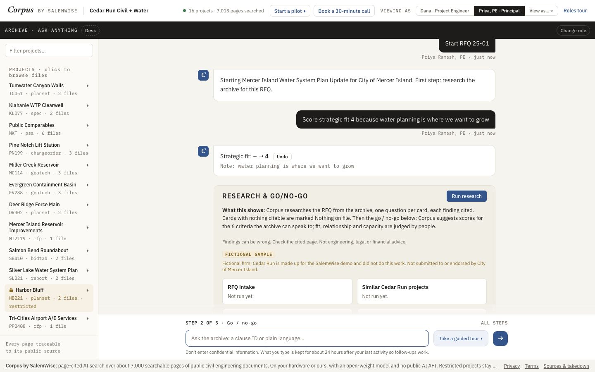Expand restricted Harbor Bluff project
The image size is (595, 372).
tap(49, 298)
